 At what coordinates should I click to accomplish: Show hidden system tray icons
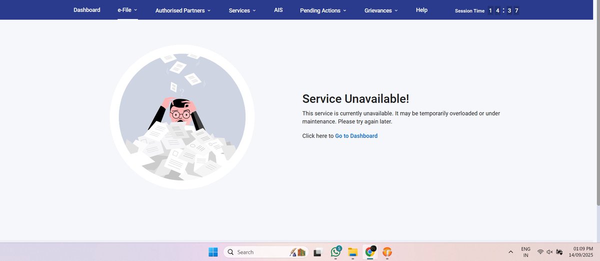[510, 252]
